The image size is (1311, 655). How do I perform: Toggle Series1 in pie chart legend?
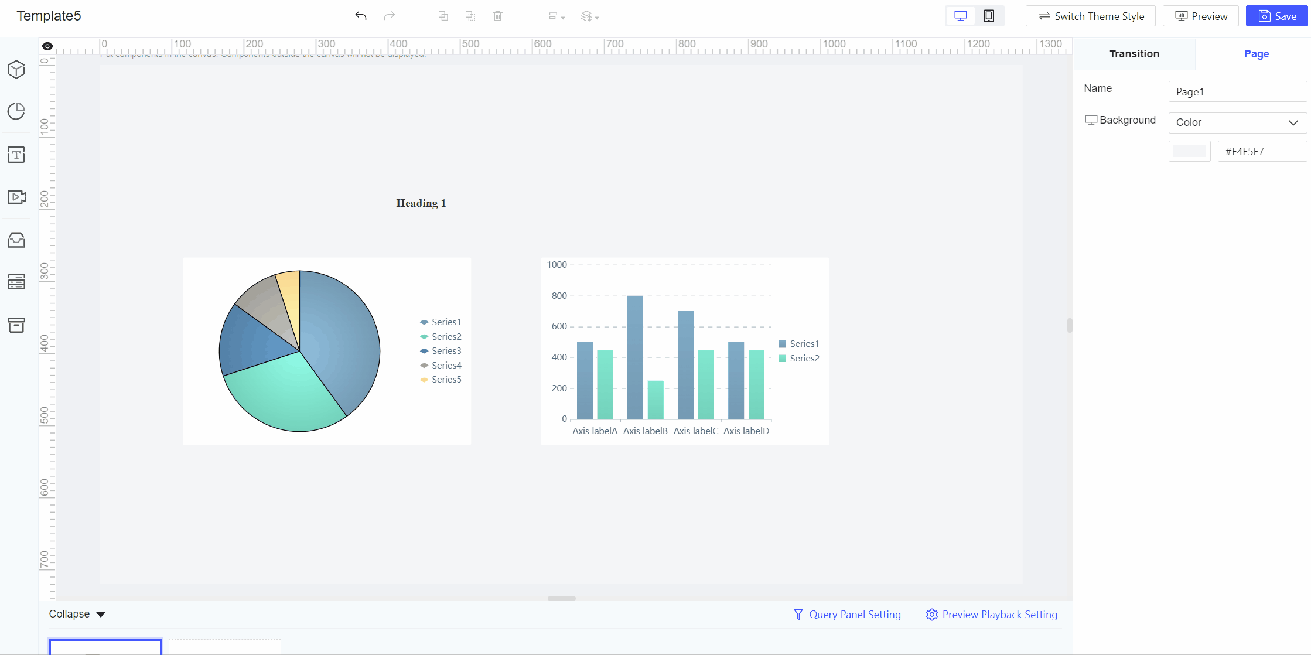pyautogui.click(x=441, y=322)
